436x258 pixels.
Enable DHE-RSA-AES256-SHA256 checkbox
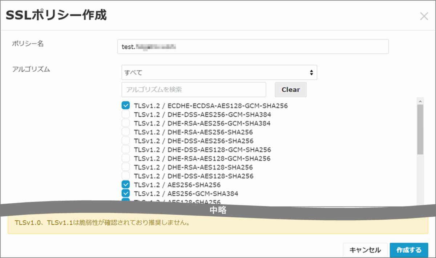(x=126, y=132)
